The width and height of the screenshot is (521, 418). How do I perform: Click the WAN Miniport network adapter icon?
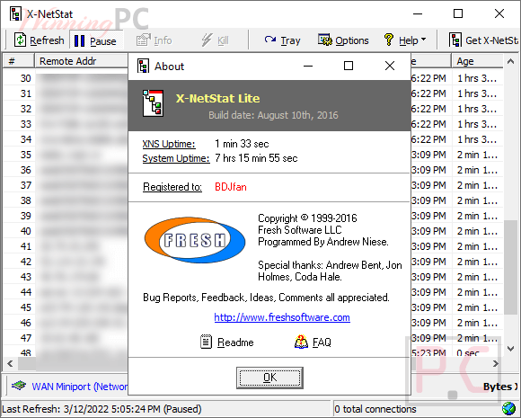click(x=19, y=386)
